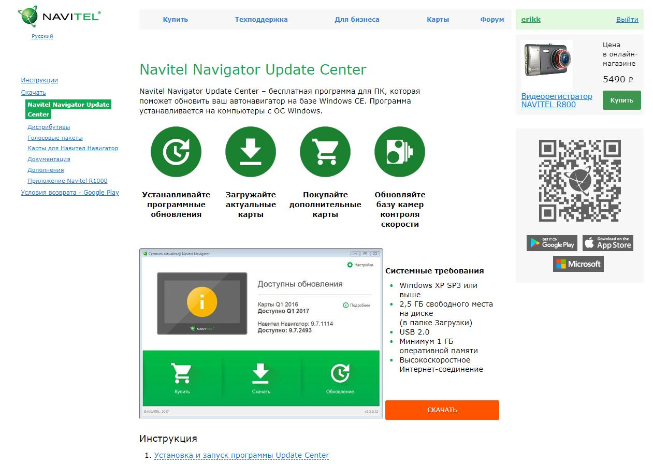Open Условия возврата - Google Play link
Viewport: 653px width, 464px height.
click(70, 192)
